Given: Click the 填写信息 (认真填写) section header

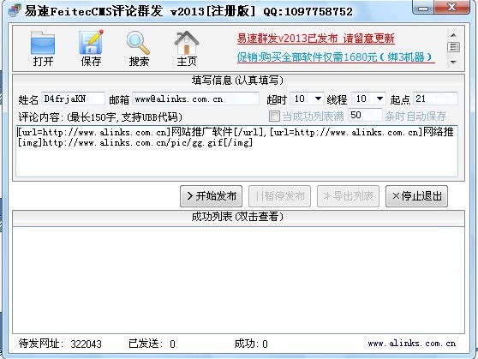Looking at the screenshot, I should tap(238, 81).
